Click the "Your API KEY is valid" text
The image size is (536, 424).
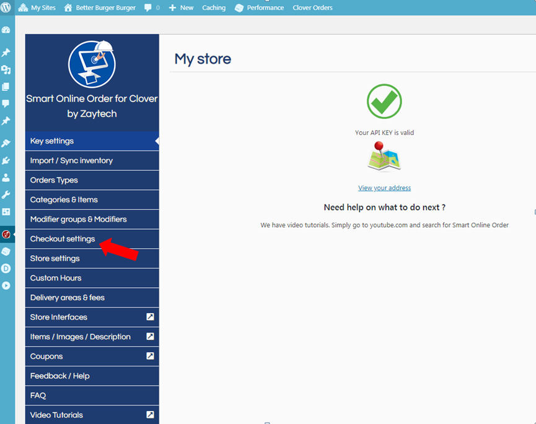(x=384, y=132)
